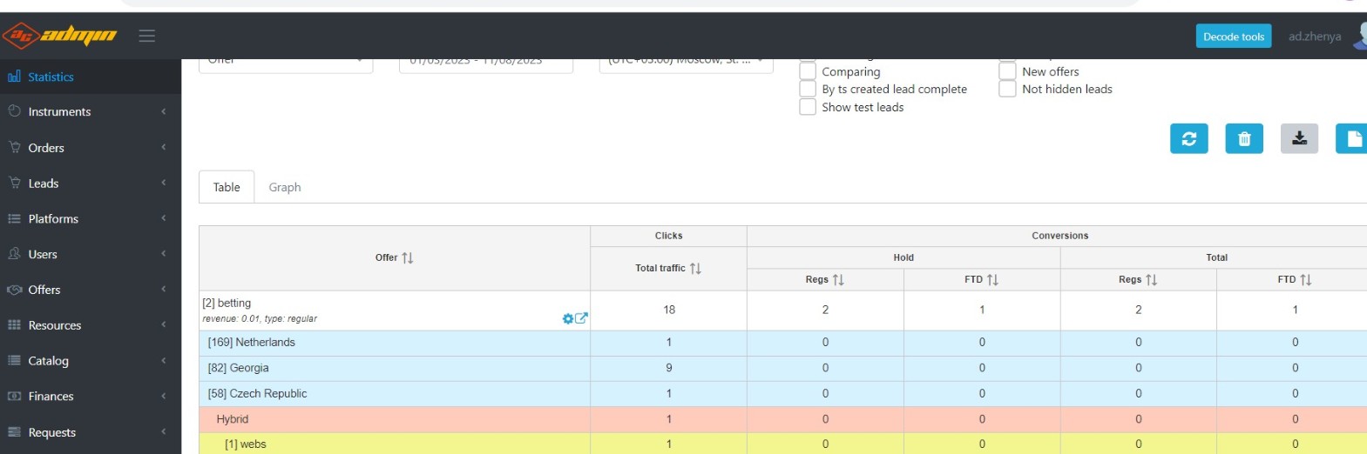
Task: Click the Leads cart icon
Action: point(14,183)
